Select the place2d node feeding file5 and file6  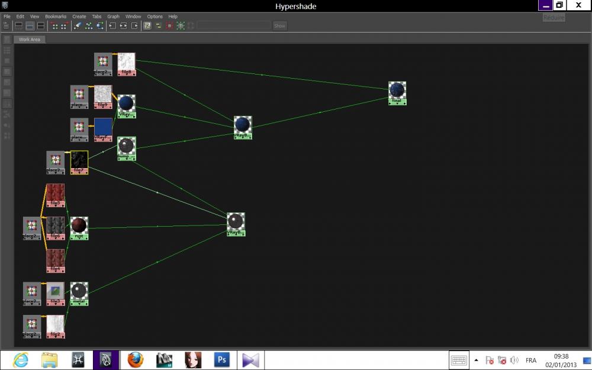(x=32, y=228)
